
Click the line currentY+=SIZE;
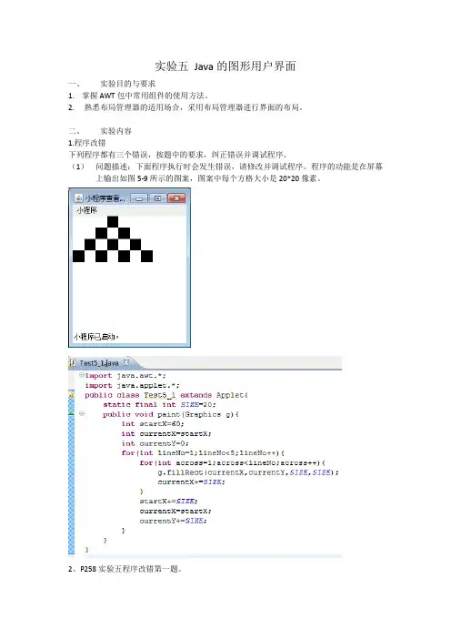coord(173,521)
